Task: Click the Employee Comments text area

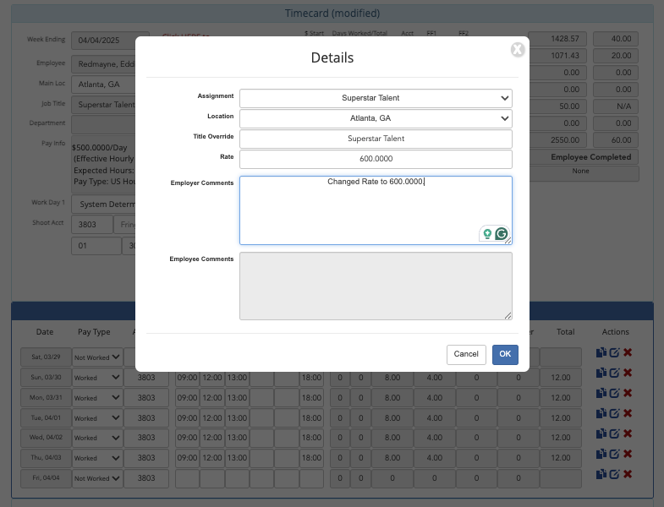Action: 376,286
